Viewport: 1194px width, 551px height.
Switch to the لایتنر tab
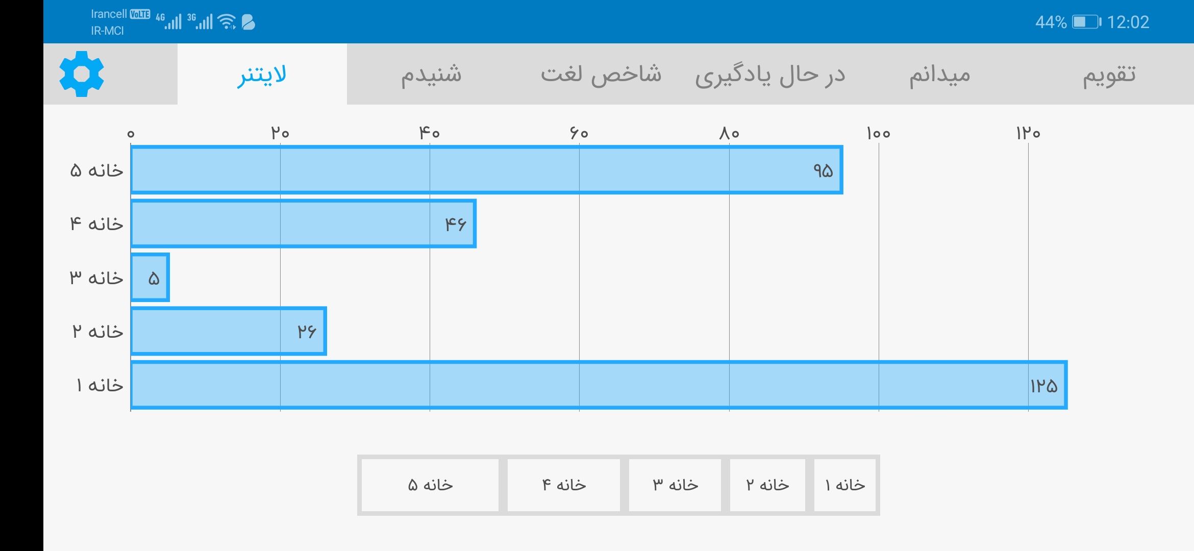click(x=262, y=74)
